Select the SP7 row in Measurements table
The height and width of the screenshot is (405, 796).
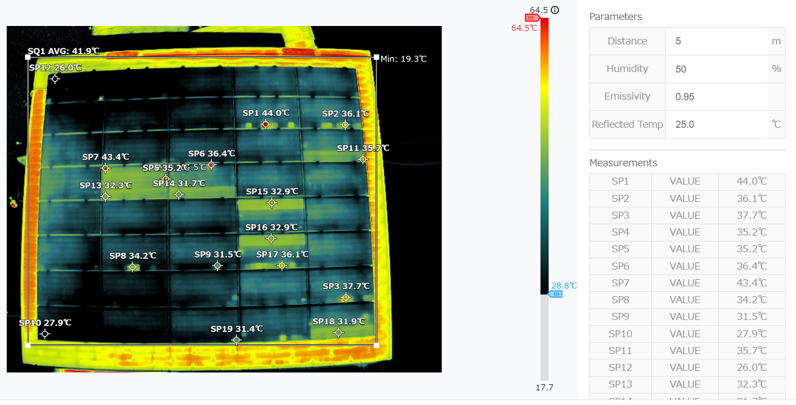pyautogui.click(x=687, y=283)
